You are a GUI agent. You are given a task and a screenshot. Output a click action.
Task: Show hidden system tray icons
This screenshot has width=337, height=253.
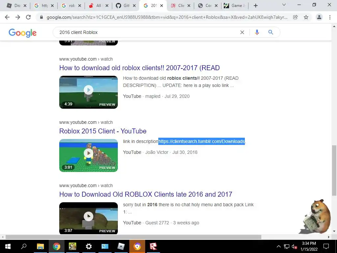pyautogui.click(x=278, y=246)
